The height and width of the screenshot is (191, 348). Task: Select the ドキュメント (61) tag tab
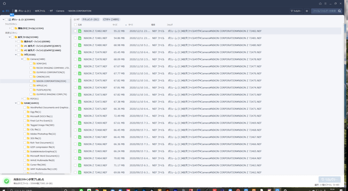tap(90, 19)
